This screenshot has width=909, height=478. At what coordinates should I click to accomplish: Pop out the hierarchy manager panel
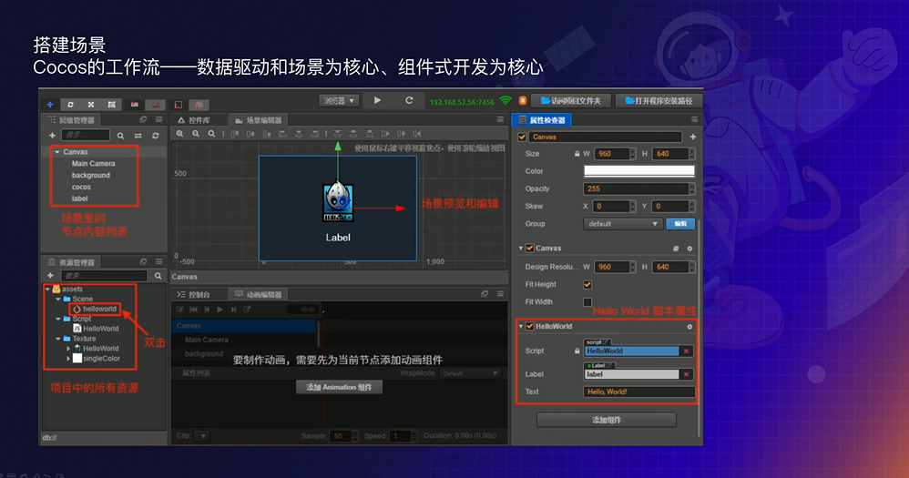click(143, 119)
